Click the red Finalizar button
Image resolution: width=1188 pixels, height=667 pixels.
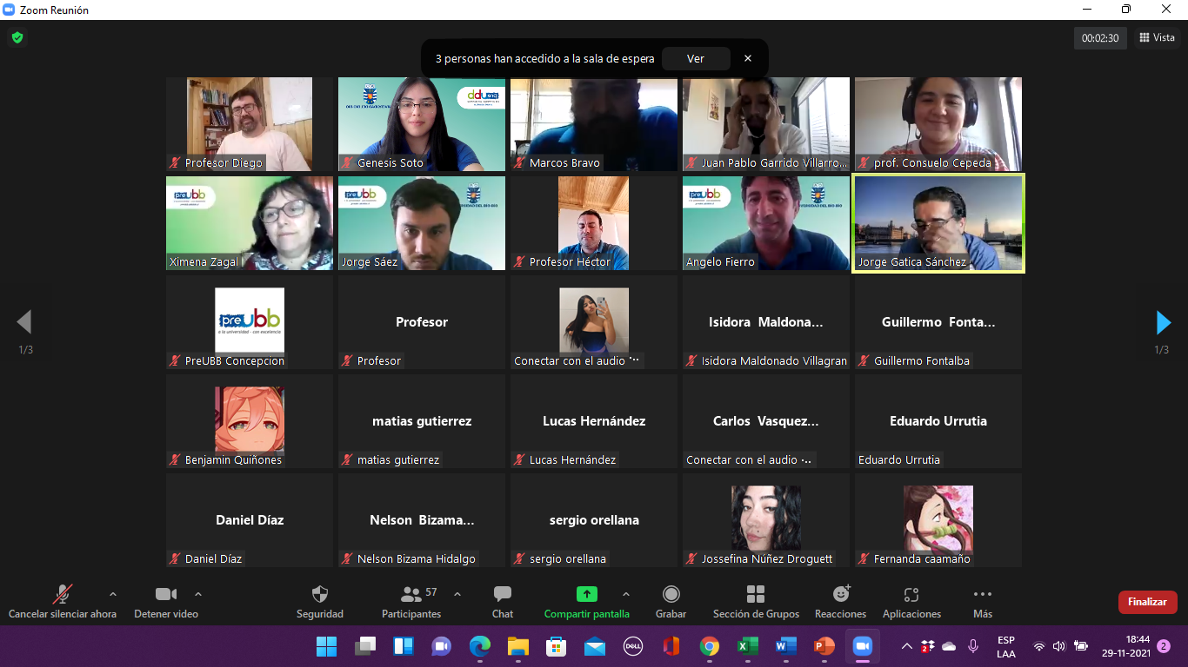click(1147, 602)
